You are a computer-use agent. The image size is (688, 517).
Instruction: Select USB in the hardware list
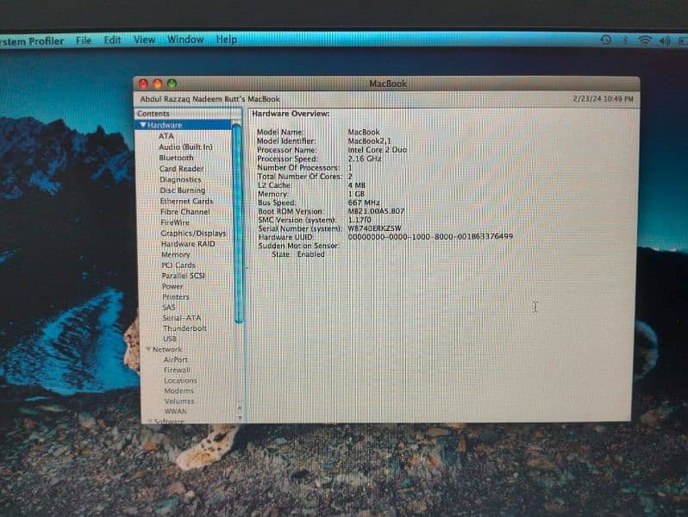point(169,339)
